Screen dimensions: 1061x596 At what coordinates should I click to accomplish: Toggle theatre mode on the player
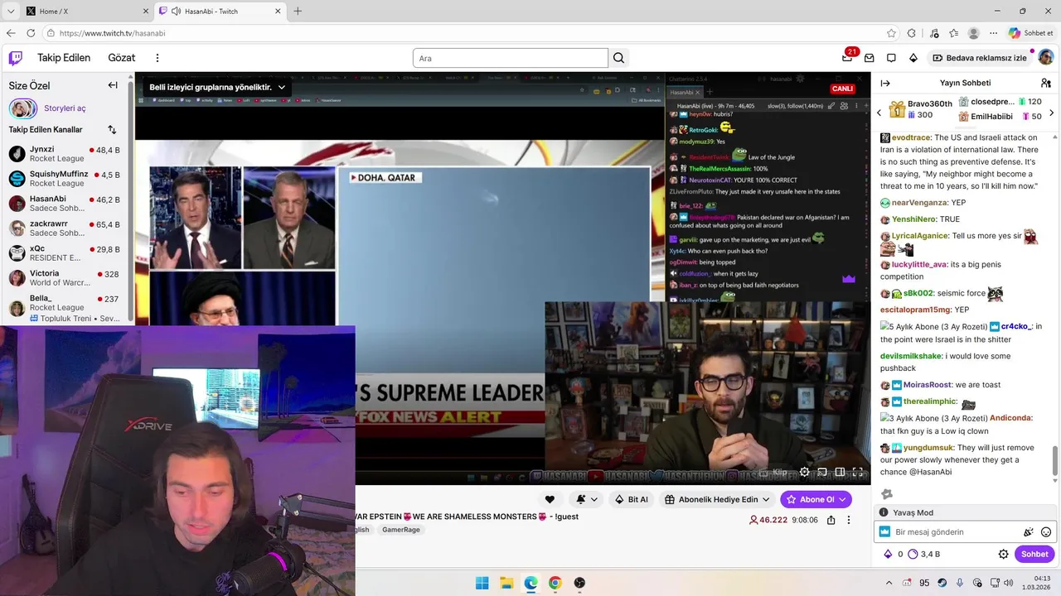tap(840, 472)
